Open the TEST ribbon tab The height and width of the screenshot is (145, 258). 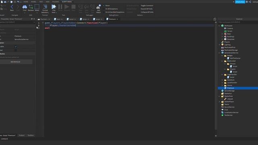point(41,2)
